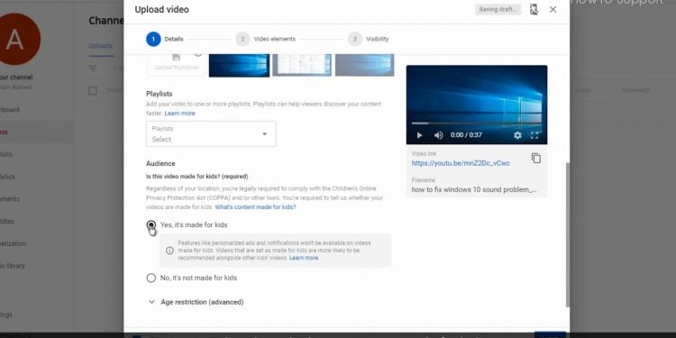Screen dimensions: 676x338
Task: Close the Upload video dialog
Action: (553, 10)
